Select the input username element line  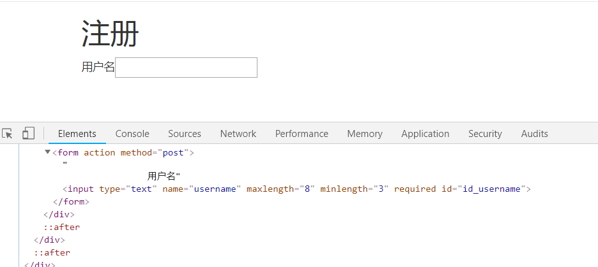click(296, 189)
